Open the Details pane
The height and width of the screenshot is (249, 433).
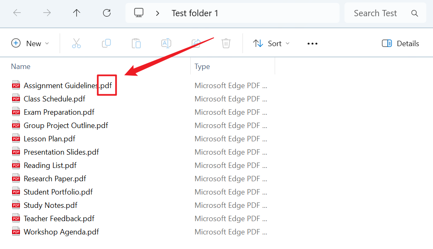(399, 43)
